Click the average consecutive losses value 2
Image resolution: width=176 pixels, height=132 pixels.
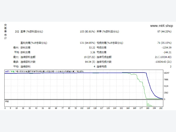click(x=170, y=67)
